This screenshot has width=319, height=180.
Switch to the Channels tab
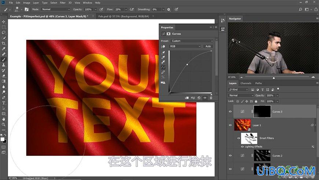tap(246, 83)
